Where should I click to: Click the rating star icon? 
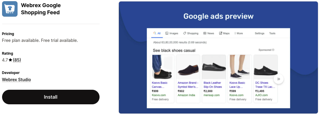10,60
